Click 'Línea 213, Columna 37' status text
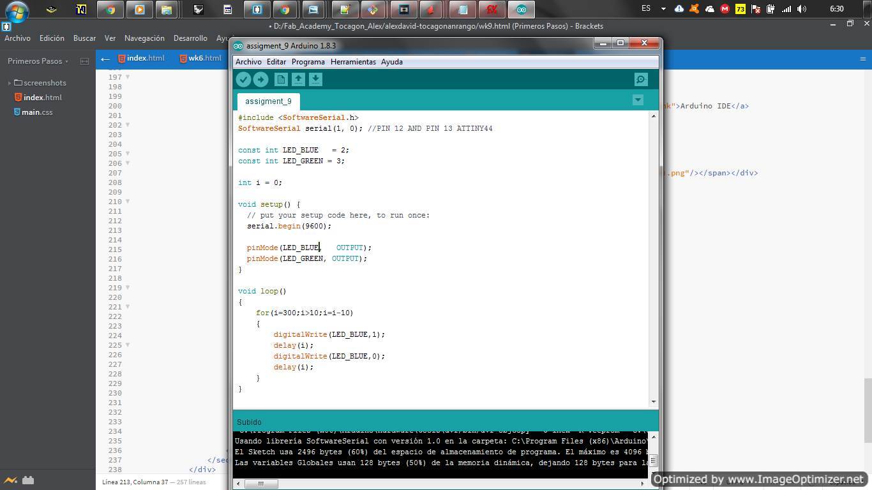The image size is (872, 490). [x=135, y=482]
